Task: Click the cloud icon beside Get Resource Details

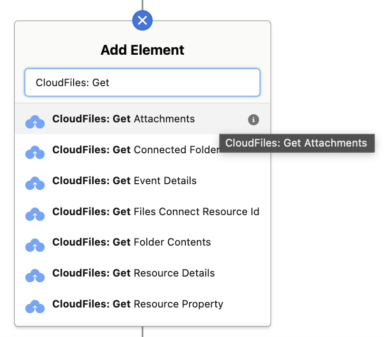Action: coord(35,276)
